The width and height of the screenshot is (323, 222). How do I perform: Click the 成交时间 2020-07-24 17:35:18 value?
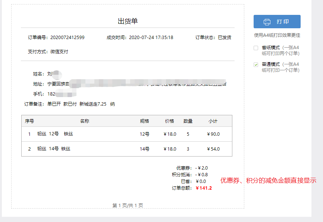[151, 38]
